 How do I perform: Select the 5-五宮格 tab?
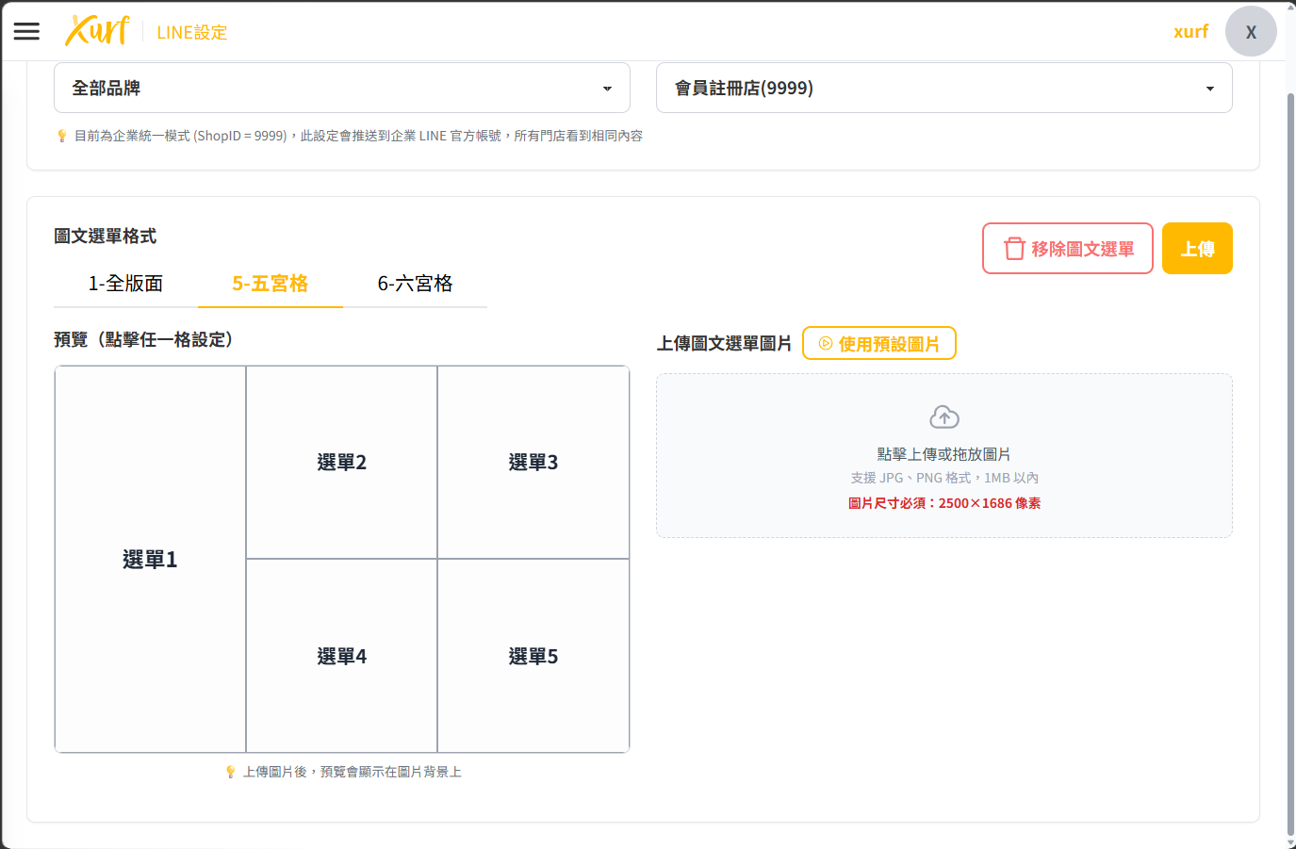click(x=271, y=284)
